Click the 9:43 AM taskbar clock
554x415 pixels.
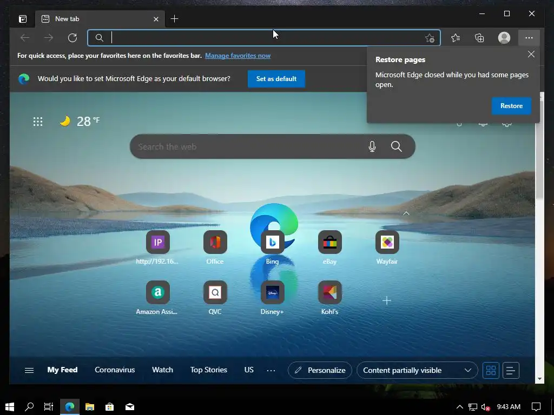509,407
